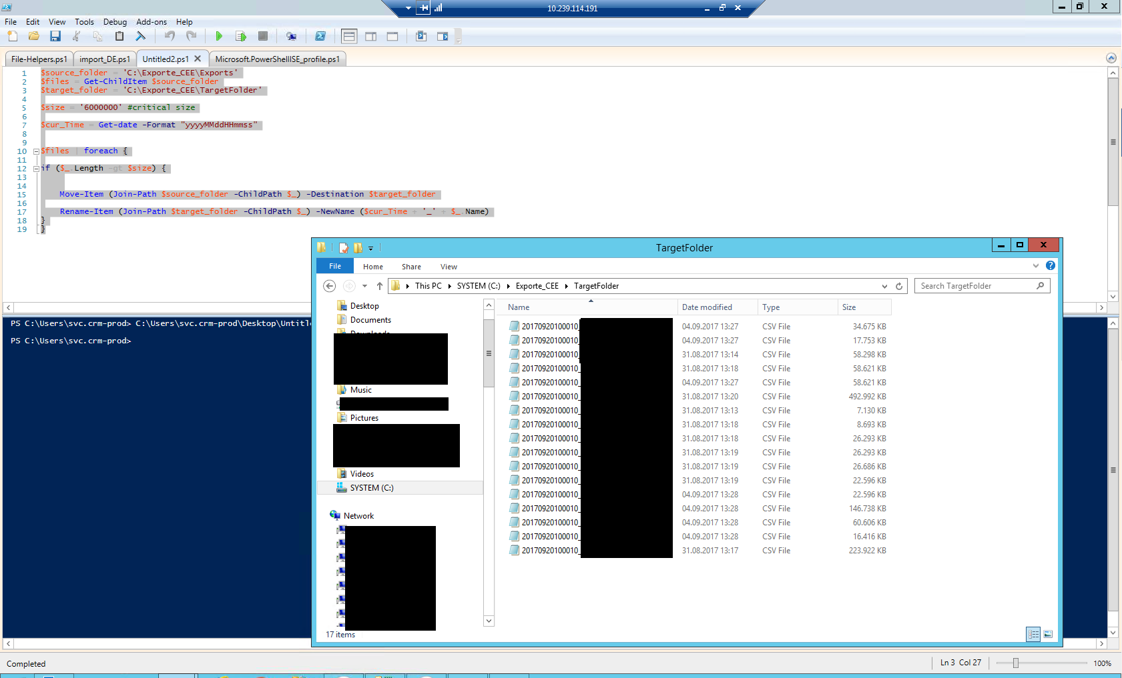Open the Debug menu
Image resolution: width=1122 pixels, height=678 pixels.
pyautogui.click(x=115, y=21)
